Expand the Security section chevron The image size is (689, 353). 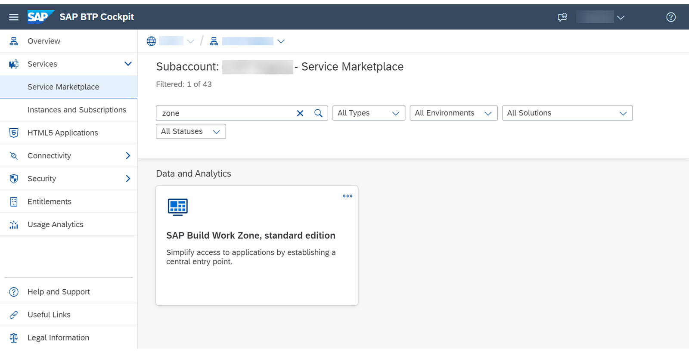click(128, 179)
